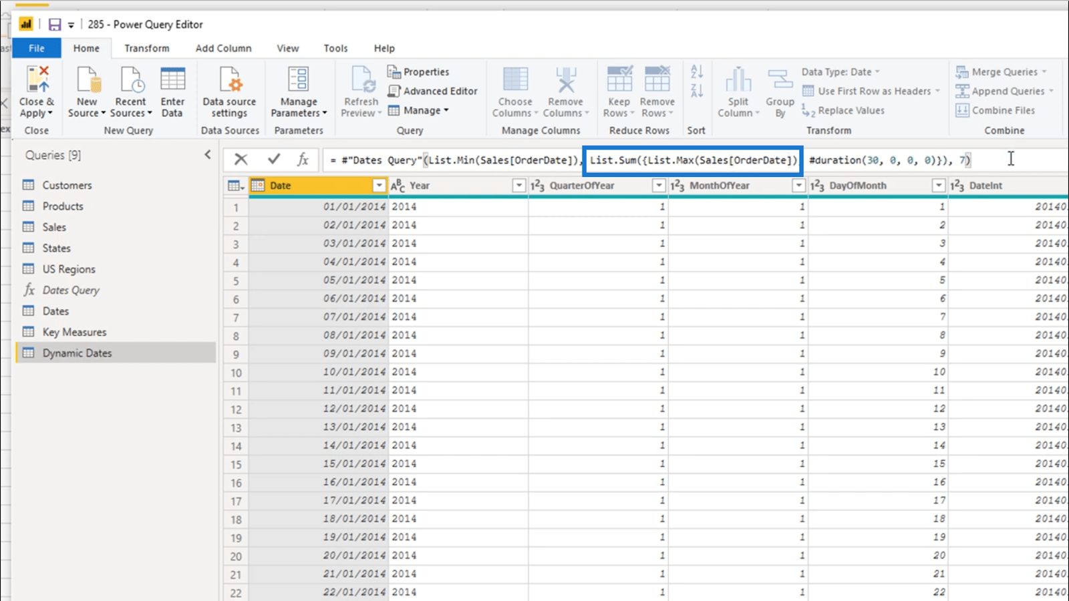1069x601 pixels.
Task: Click the Group By icon
Action: (x=780, y=79)
